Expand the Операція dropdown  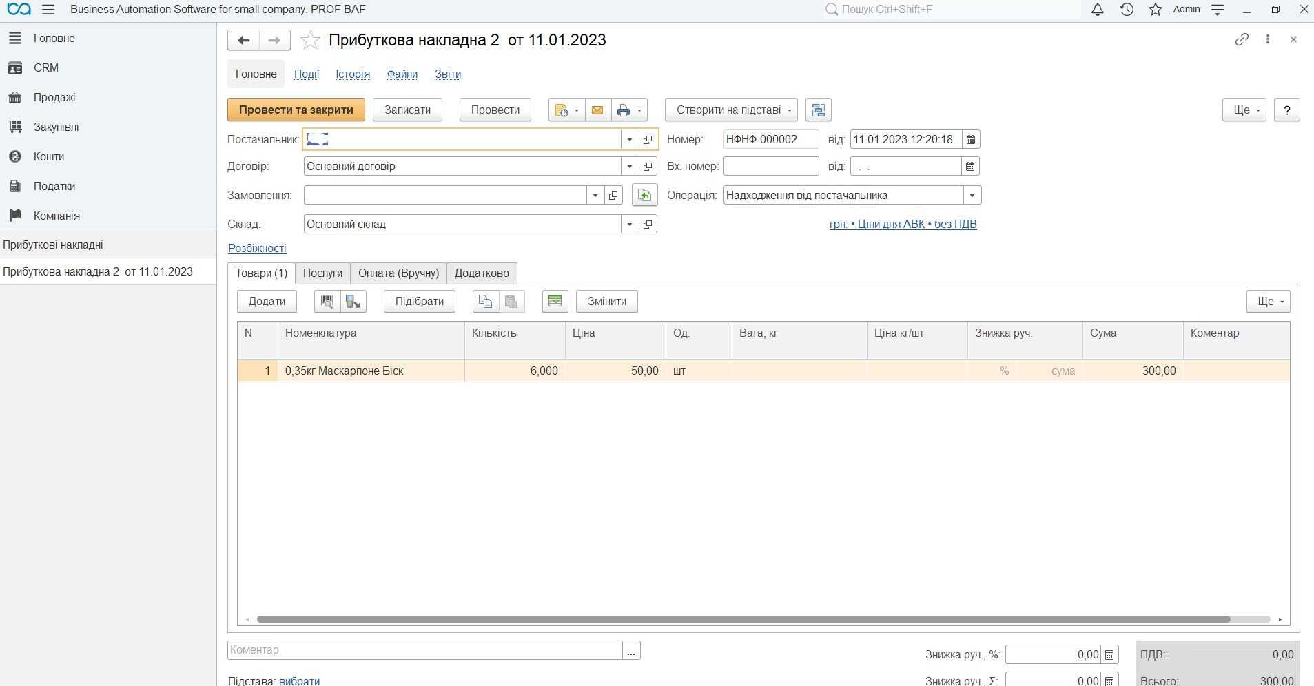pos(972,195)
